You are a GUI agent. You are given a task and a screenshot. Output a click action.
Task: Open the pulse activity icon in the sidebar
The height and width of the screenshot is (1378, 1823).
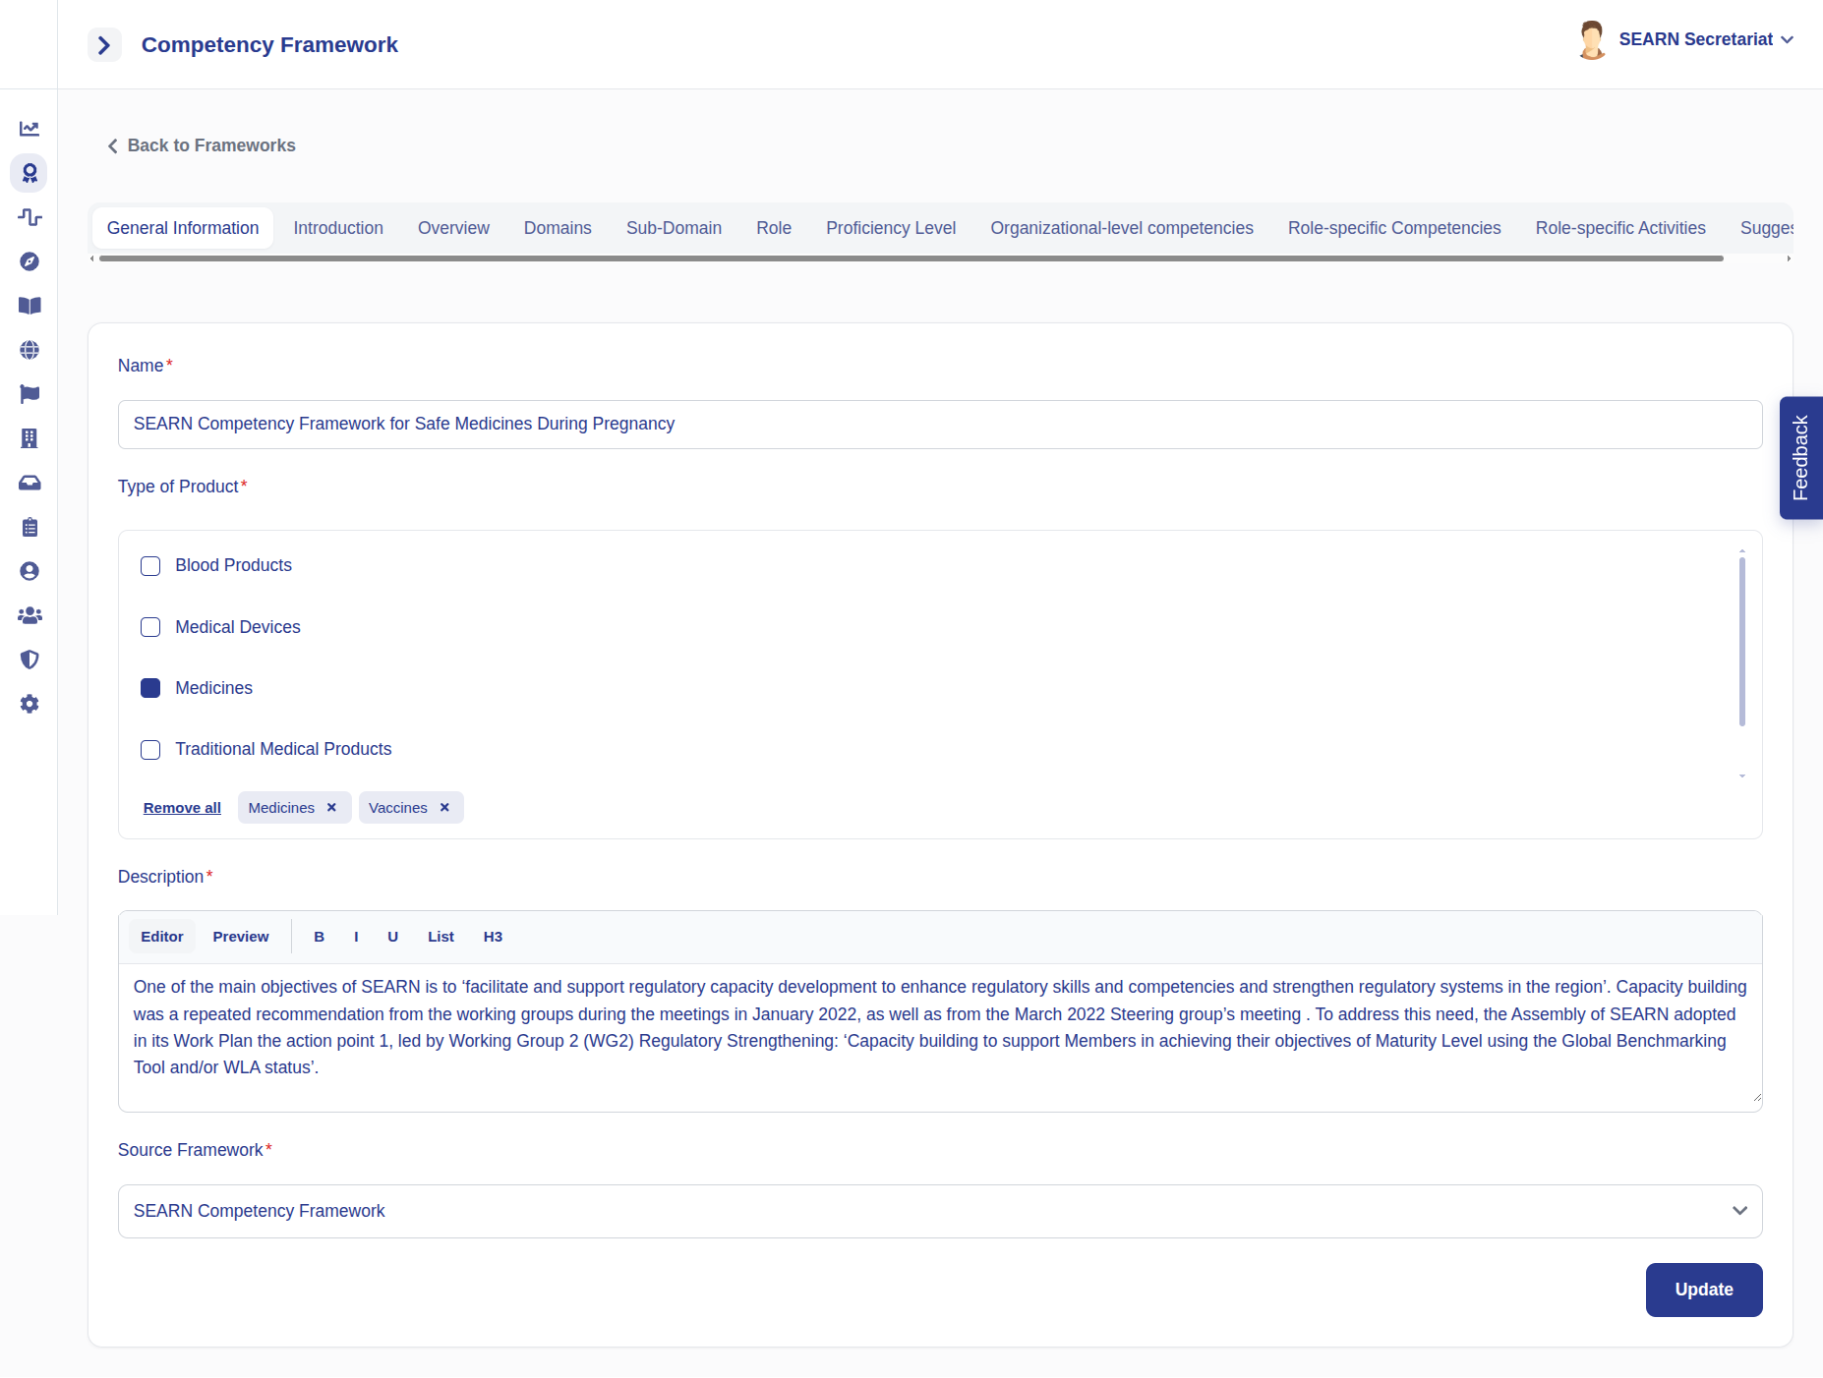29,217
